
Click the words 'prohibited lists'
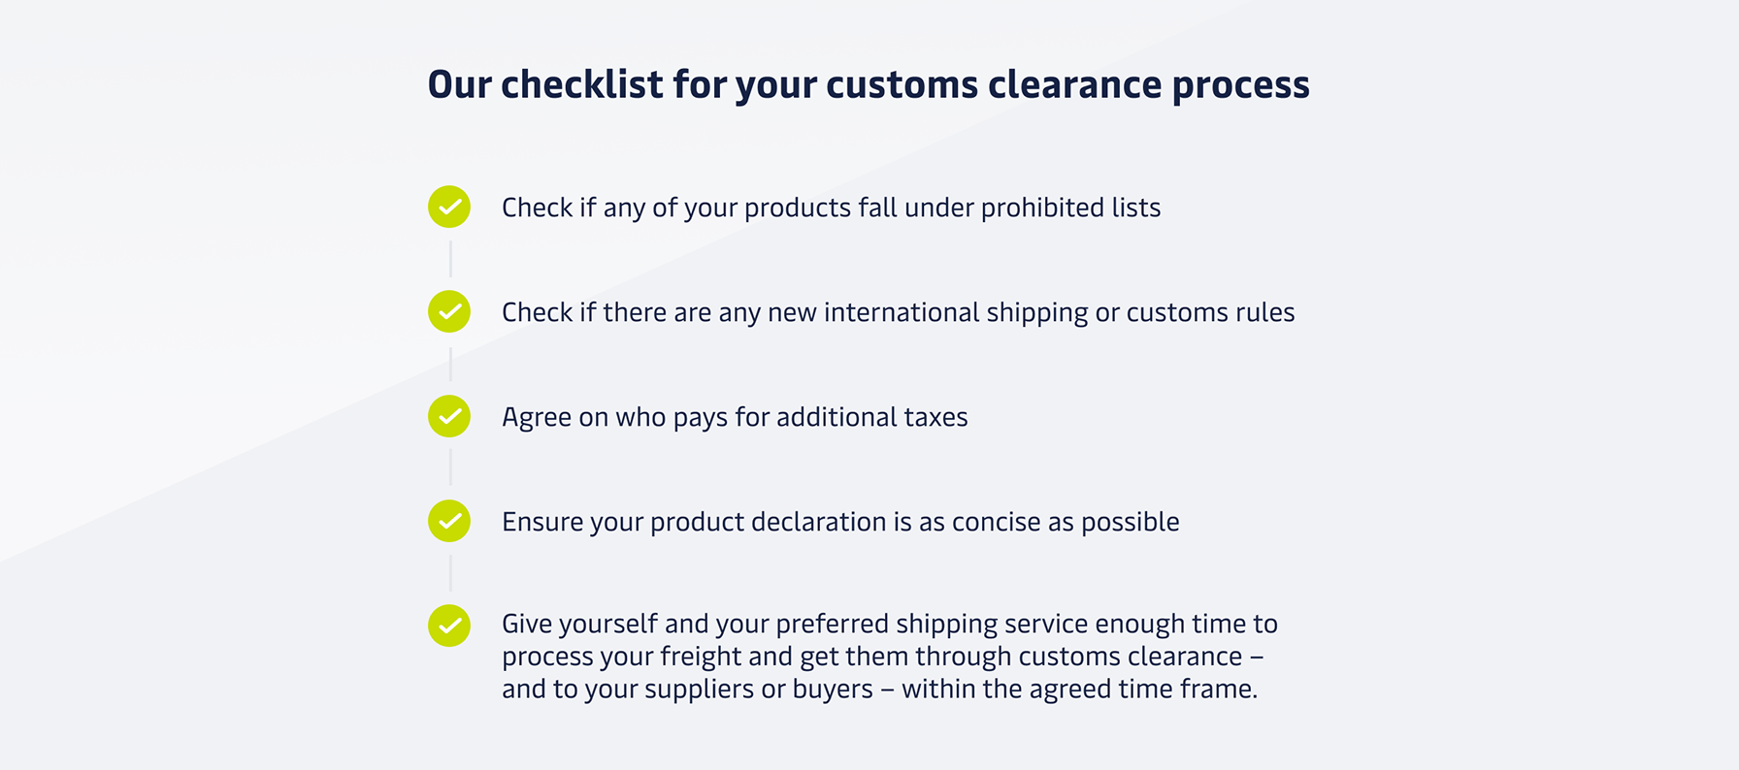click(1070, 209)
